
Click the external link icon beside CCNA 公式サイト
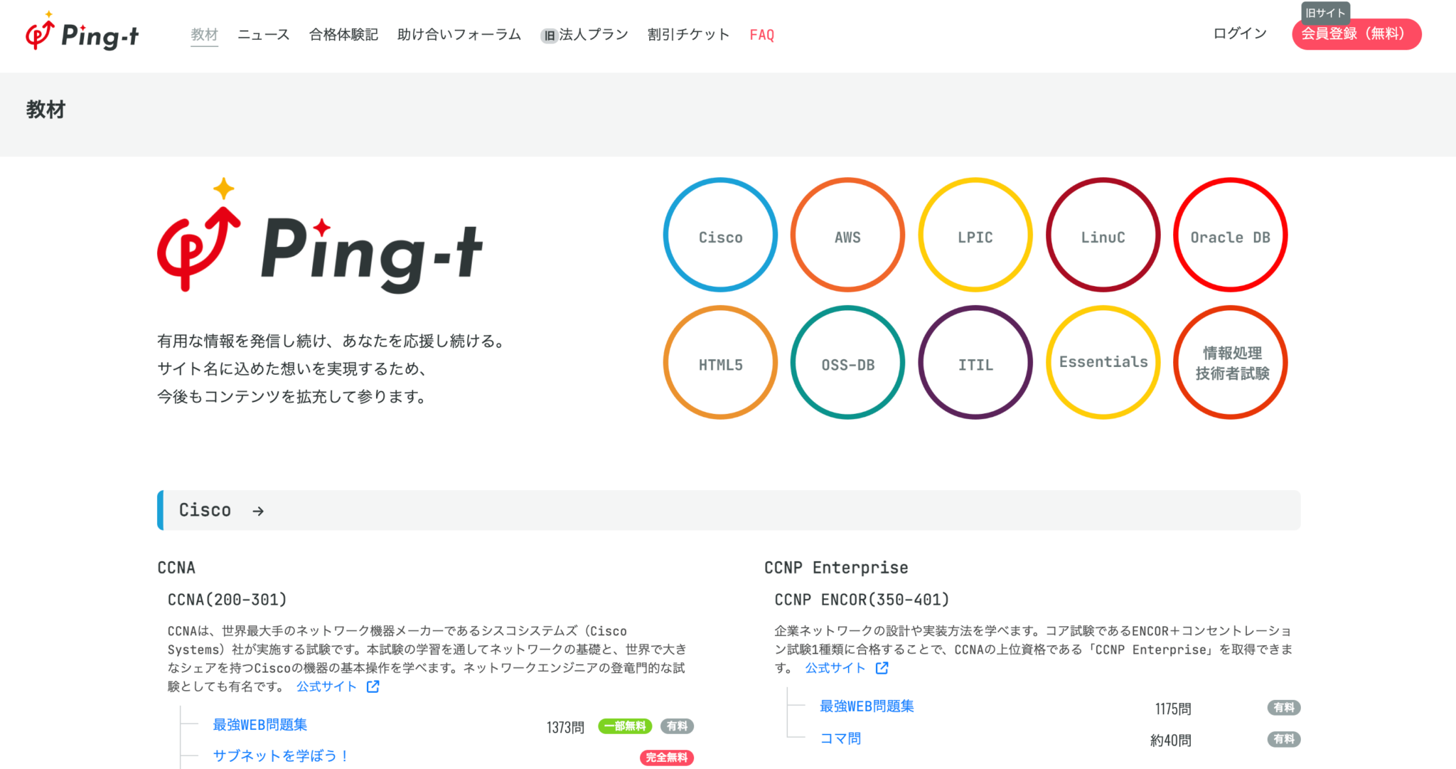pos(373,686)
